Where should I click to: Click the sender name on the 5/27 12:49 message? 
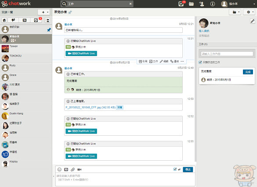pos(68,68)
